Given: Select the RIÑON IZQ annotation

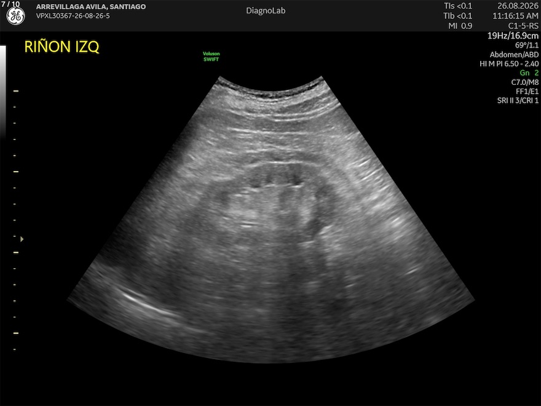Looking at the screenshot, I should pyautogui.click(x=61, y=47).
